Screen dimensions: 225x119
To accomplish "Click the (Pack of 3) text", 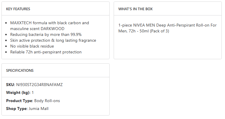I will (159, 31).
